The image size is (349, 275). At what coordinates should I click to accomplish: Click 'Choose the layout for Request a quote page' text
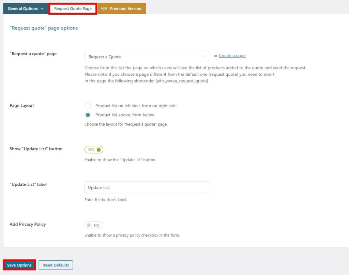point(126,124)
